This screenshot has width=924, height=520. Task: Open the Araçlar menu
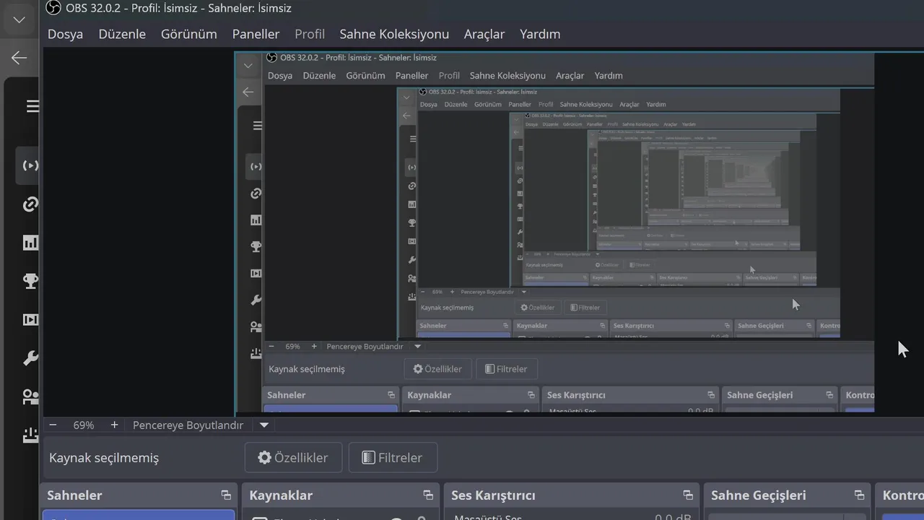pyautogui.click(x=484, y=34)
